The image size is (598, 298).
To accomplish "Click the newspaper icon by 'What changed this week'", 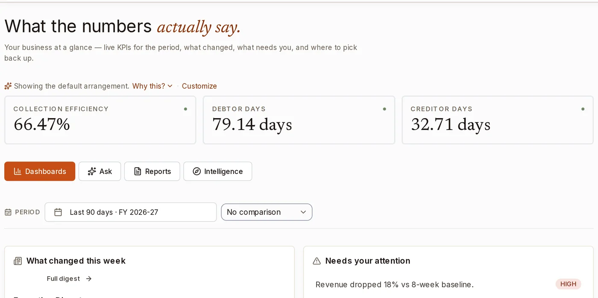I will (x=18, y=261).
